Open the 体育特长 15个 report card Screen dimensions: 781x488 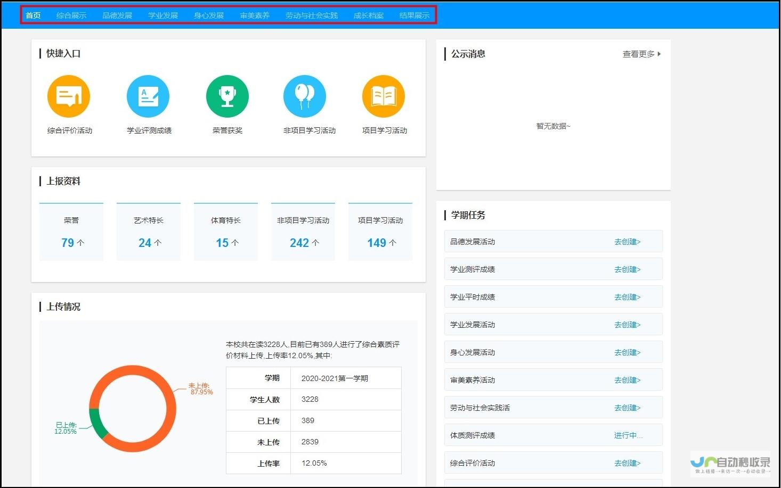click(226, 231)
